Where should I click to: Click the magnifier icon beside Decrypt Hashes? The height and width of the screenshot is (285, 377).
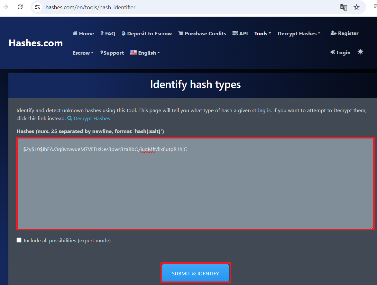(69, 118)
